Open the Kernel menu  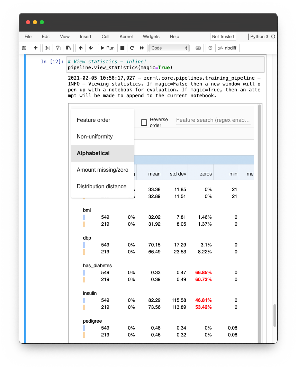(x=126, y=36)
